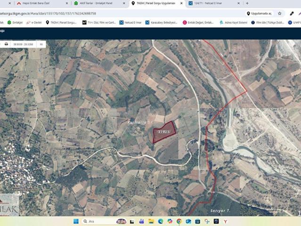Image resolution: width=301 pixels, height=226 pixels.
Task: Open a new browser tab
Action: coord(247,3)
